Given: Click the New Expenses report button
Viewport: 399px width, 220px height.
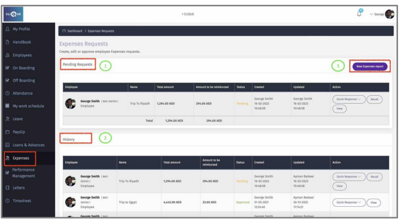Looking at the screenshot, I should tap(370, 66).
